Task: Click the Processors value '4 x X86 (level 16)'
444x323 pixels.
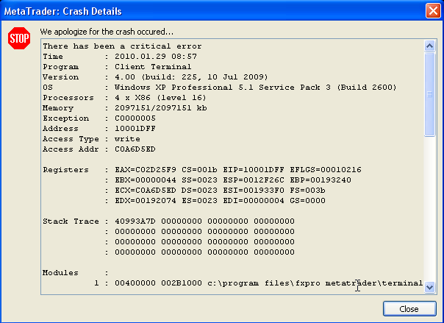Action: pos(160,98)
